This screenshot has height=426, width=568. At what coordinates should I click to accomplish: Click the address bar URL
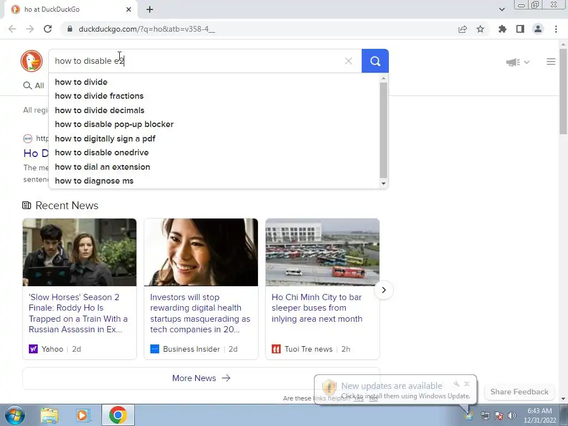(x=146, y=29)
